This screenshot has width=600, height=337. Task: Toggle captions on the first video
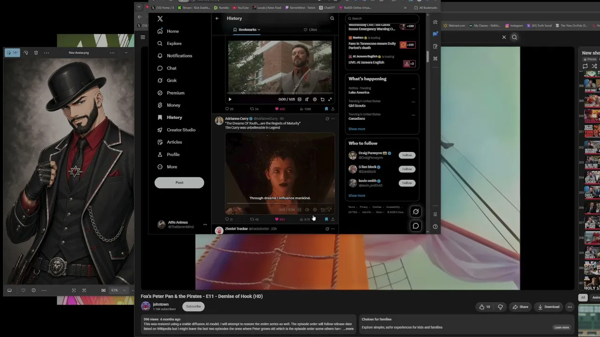300,99
